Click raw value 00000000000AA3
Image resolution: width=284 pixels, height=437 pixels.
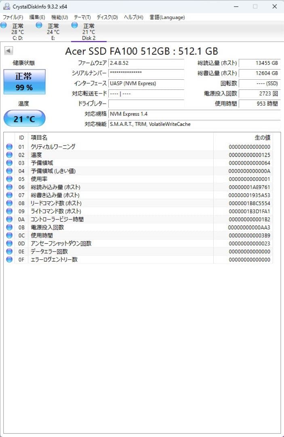pos(250,227)
